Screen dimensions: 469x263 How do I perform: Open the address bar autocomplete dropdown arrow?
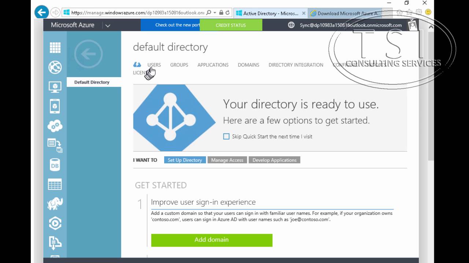[x=215, y=13]
